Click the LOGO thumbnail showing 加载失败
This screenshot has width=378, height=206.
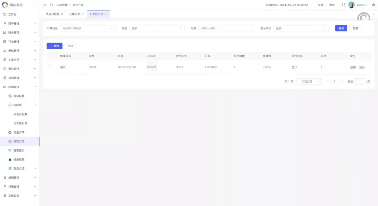(152, 67)
